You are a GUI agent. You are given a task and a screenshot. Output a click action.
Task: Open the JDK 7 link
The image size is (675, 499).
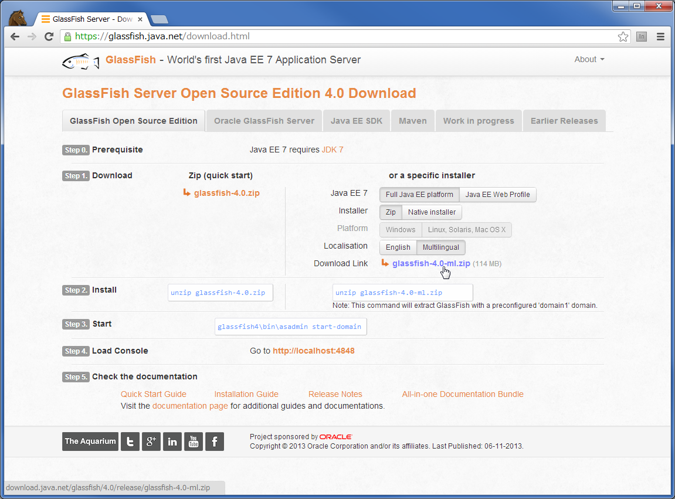coord(333,150)
